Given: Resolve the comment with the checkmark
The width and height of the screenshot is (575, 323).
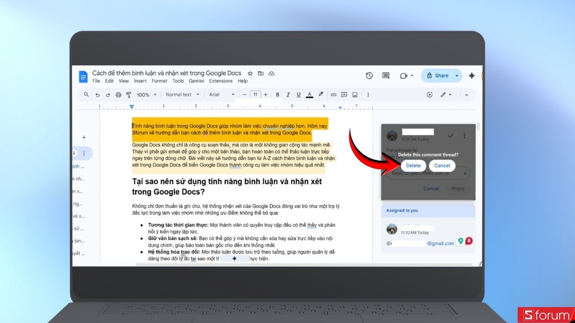Looking at the screenshot, I should (450, 136).
